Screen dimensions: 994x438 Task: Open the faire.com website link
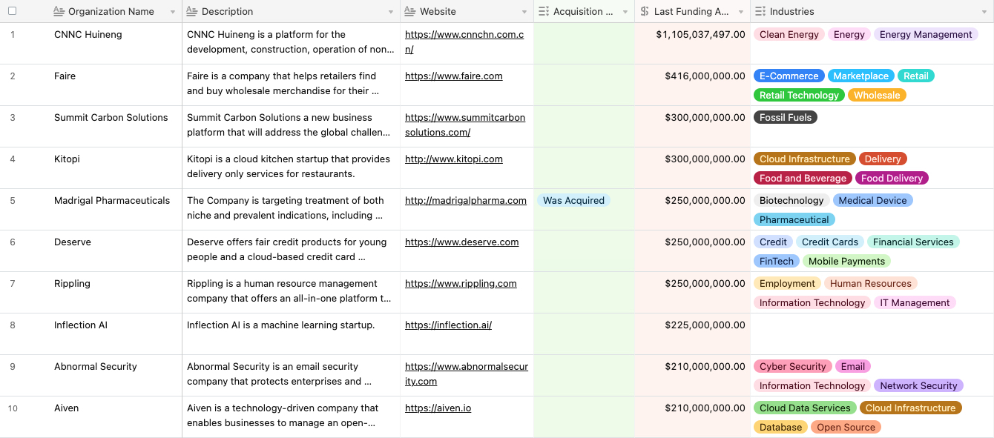(454, 76)
